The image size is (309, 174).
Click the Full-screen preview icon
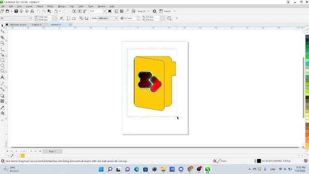click(x=110, y=11)
